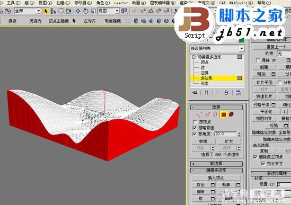Open Configure Modifier Sets icon

239,93
